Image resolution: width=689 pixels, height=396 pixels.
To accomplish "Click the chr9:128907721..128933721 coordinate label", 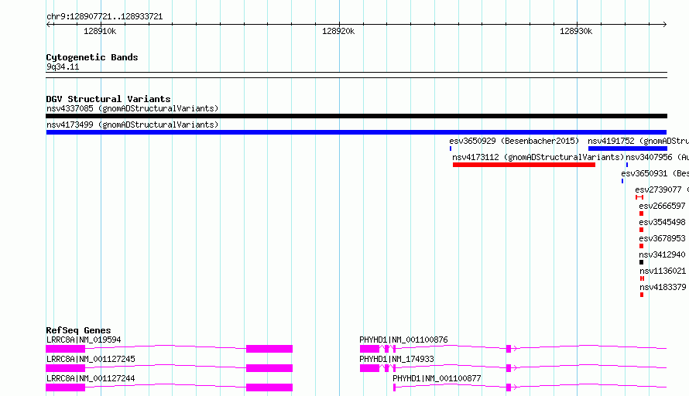I will (x=105, y=16).
